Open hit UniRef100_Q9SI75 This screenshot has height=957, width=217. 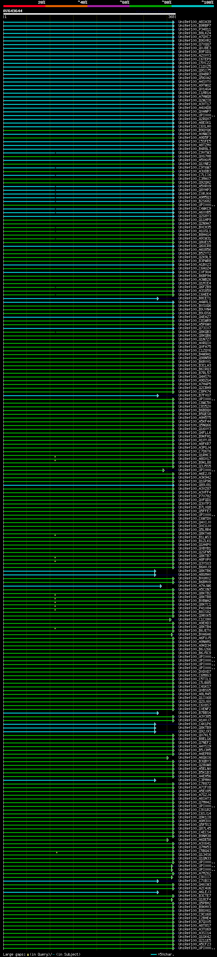click(x=195, y=71)
